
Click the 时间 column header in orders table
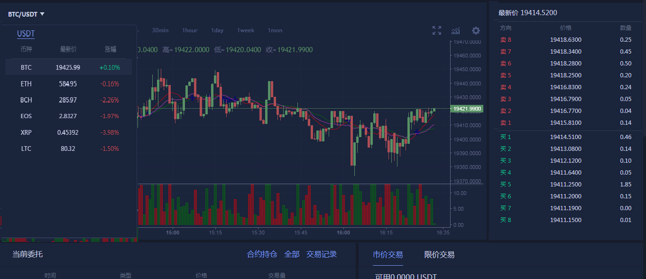click(x=50, y=275)
